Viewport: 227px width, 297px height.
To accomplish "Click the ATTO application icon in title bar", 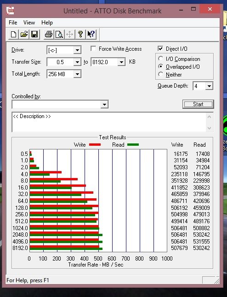I will (10, 11).
